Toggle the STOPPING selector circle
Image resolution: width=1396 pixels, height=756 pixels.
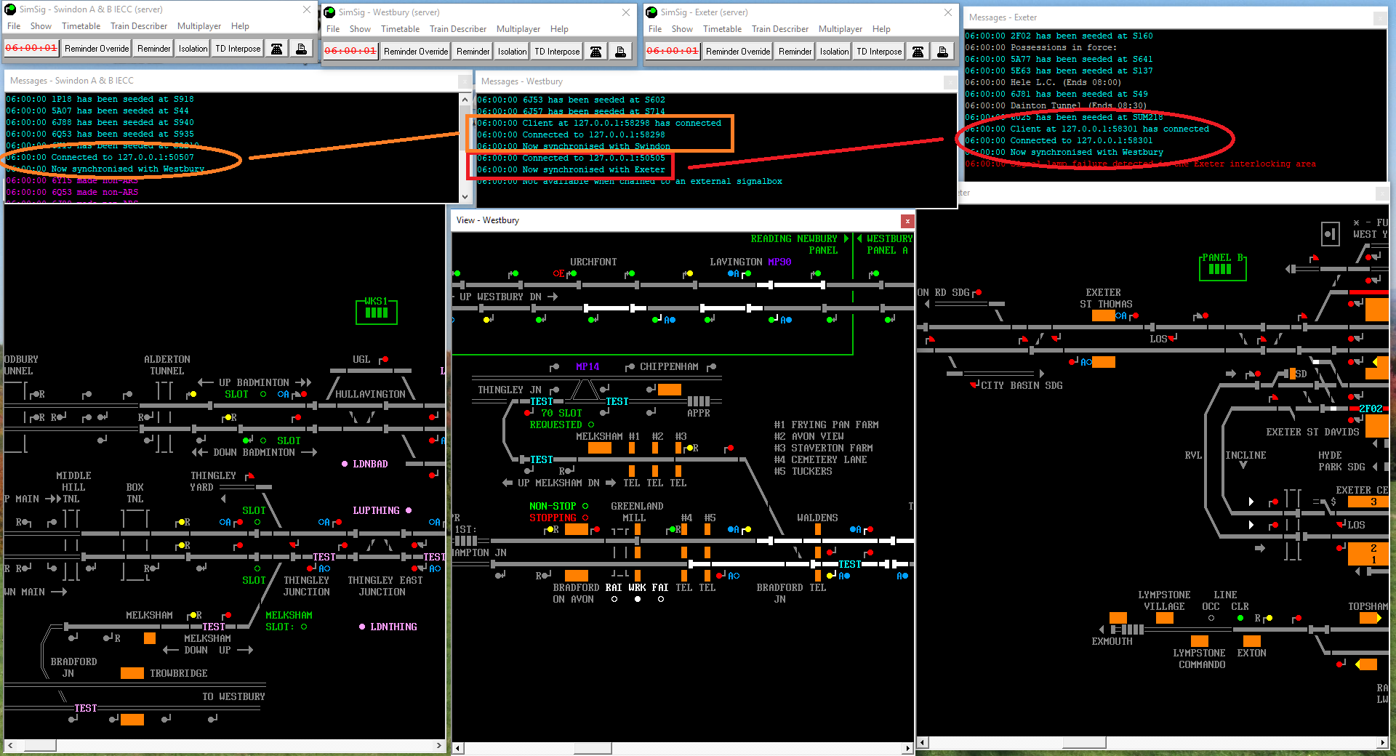click(x=585, y=518)
